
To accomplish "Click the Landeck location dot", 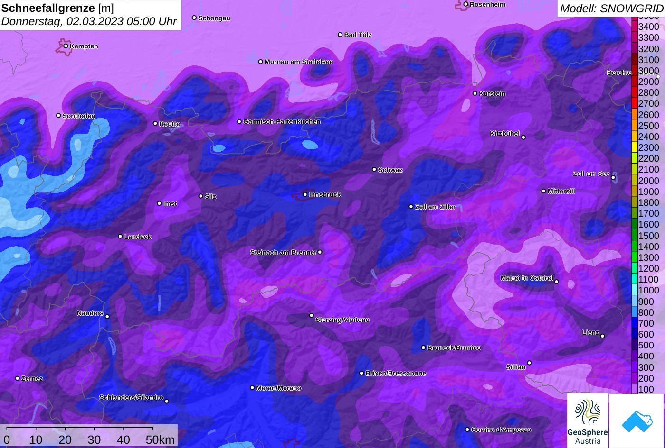I will click(x=120, y=237).
